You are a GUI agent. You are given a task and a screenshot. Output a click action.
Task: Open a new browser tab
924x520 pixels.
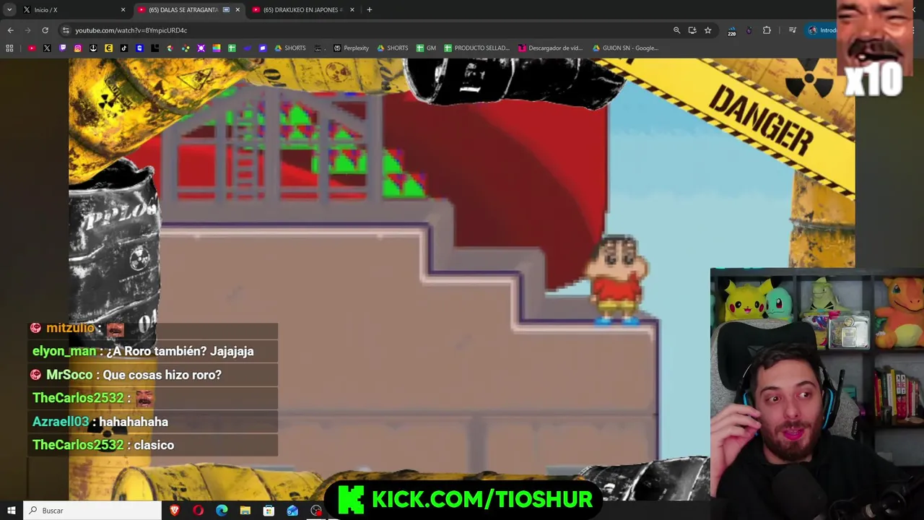(x=369, y=10)
